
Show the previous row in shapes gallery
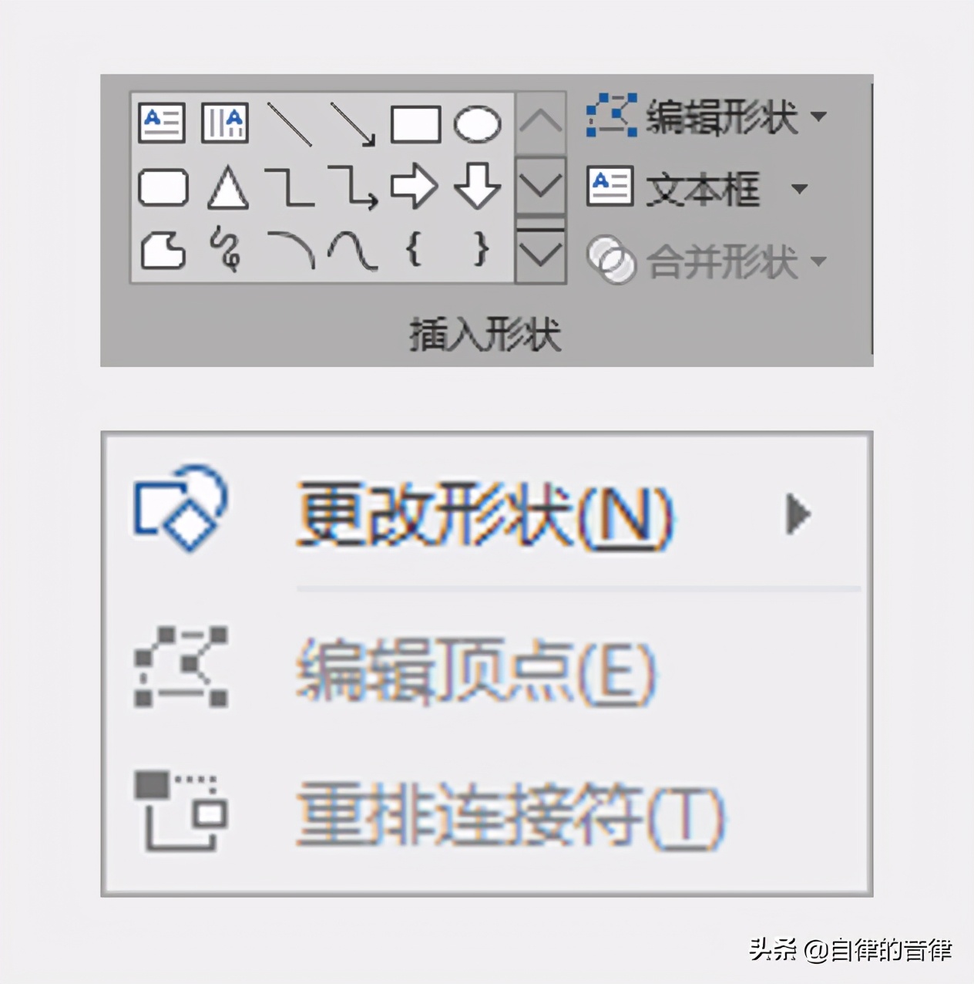pyautogui.click(x=541, y=123)
